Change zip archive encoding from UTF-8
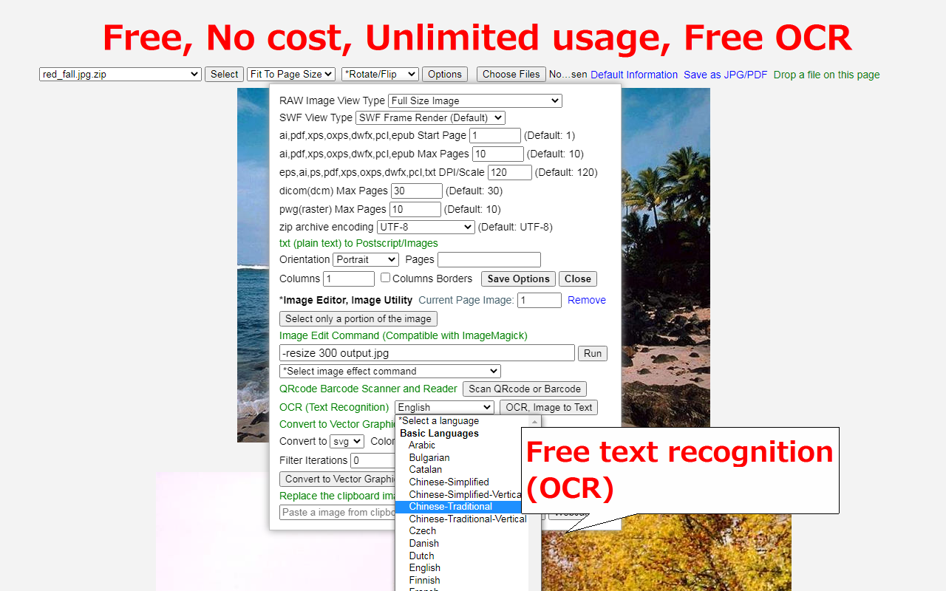The height and width of the screenshot is (591, 946). click(425, 226)
